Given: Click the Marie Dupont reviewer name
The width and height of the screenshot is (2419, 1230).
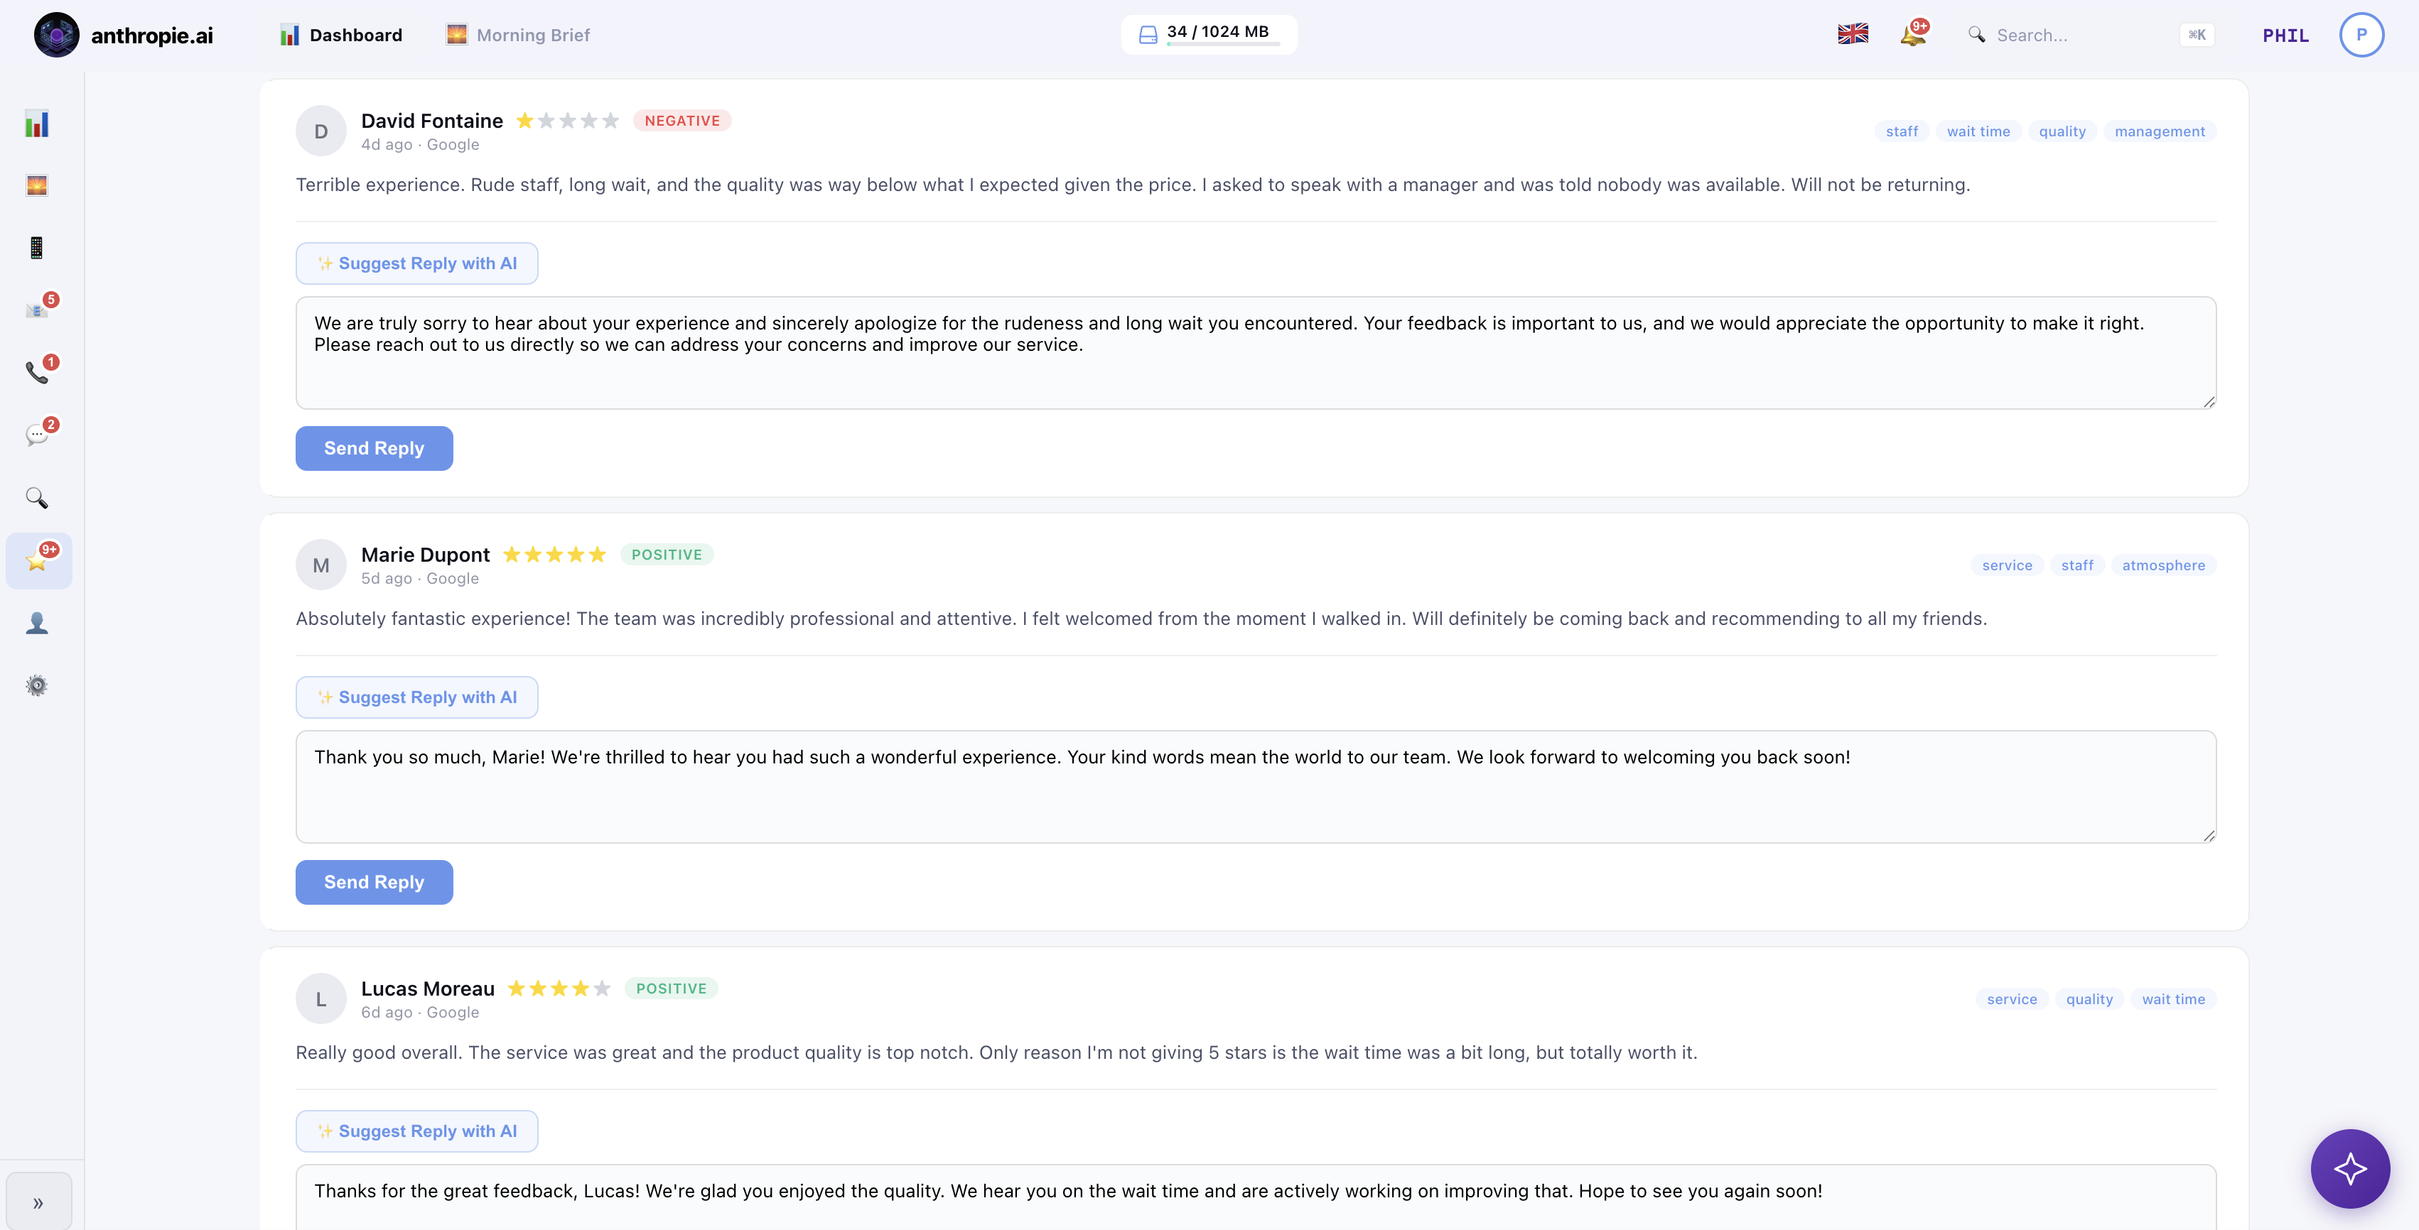Looking at the screenshot, I should tap(426, 555).
